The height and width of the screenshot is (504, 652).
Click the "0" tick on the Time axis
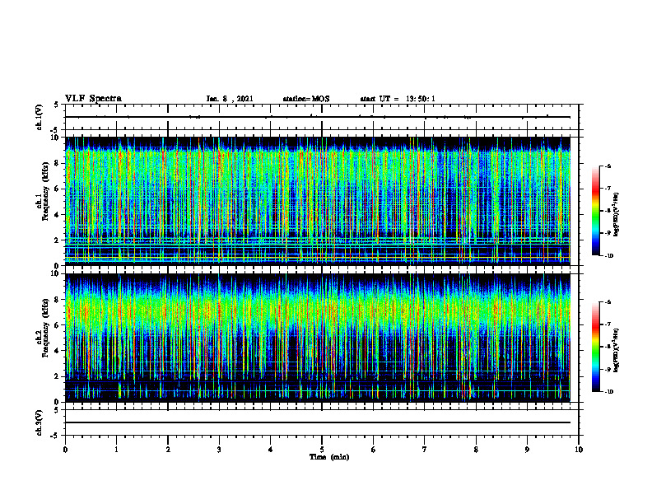click(x=65, y=450)
